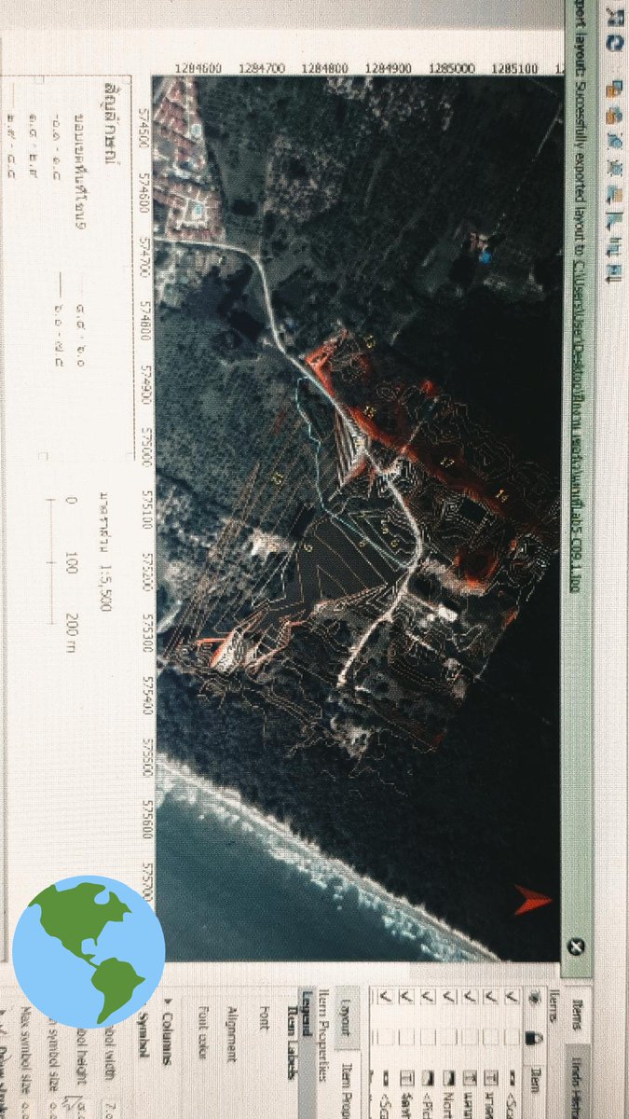Open the Item Properties tab
The width and height of the screenshot is (629, 1119).
click(x=347, y=1086)
